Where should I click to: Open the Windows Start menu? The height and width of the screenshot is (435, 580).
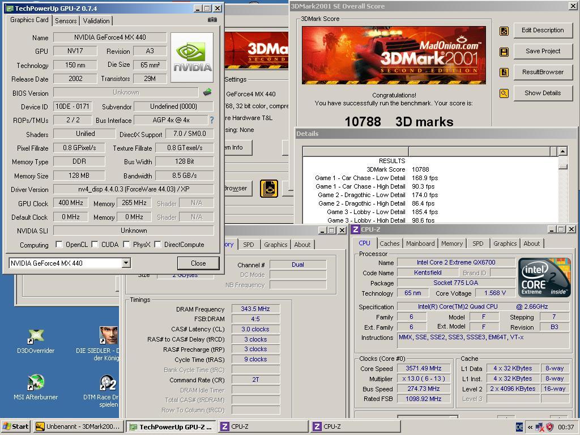point(16,427)
